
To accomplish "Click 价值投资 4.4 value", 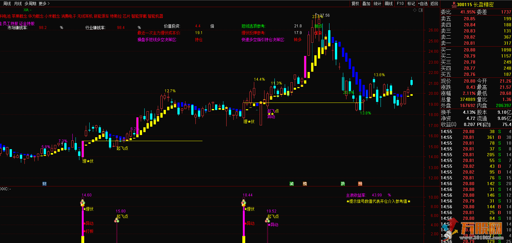I will pos(198,26).
